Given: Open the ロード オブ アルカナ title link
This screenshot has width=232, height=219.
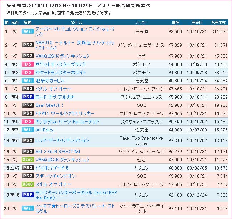Looking at the screenshot, I should (x=55, y=97).
